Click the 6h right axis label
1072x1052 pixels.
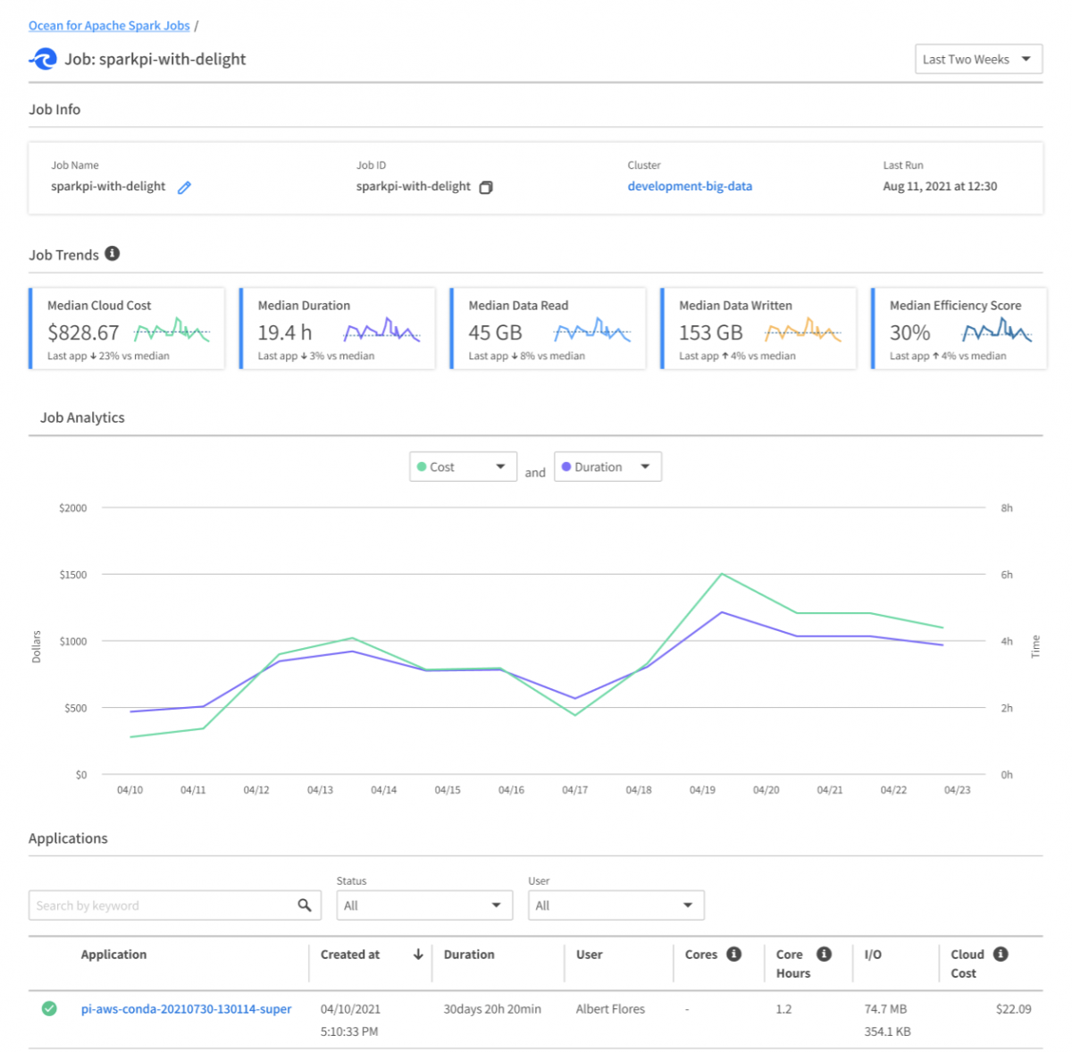[1007, 575]
